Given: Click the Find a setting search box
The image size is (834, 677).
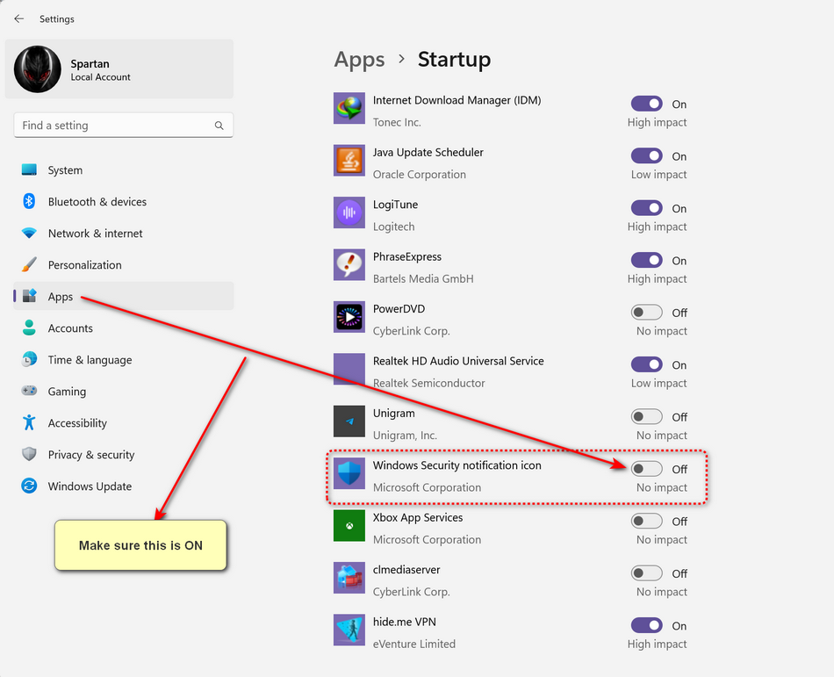Looking at the screenshot, I should pyautogui.click(x=114, y=126).
